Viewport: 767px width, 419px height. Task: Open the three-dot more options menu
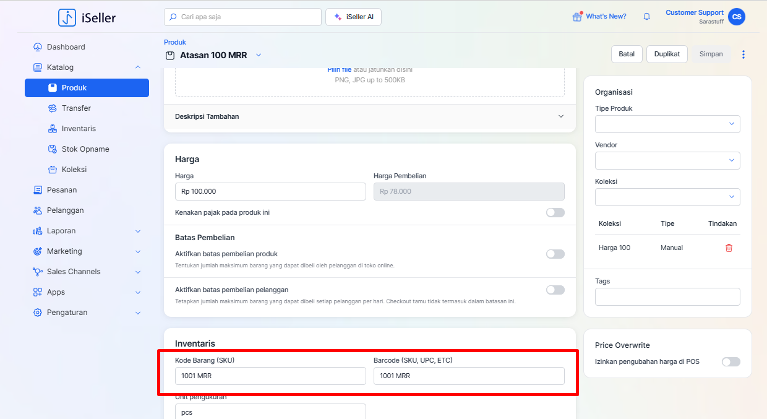pyautogui.click(x=743, y=54)
